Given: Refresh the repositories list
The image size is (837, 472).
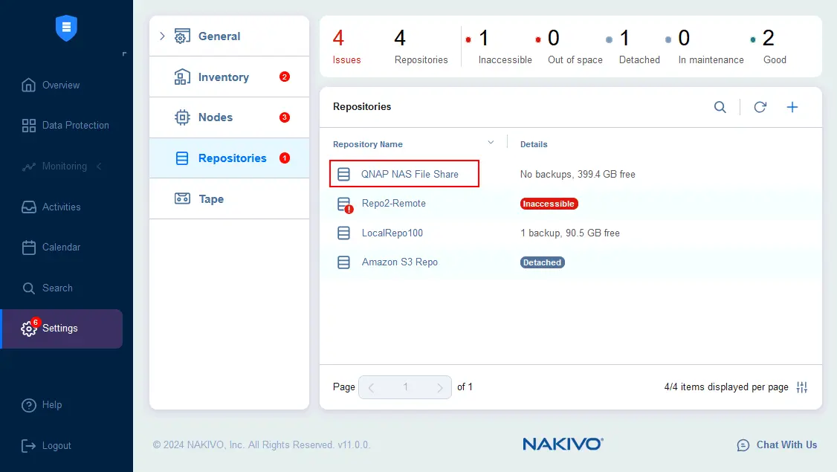Looking at the screenshot, I should [760, 107].
